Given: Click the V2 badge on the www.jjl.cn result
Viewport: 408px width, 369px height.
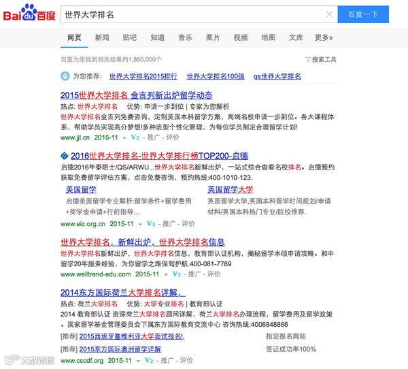Looking at the screenshot, I should coord(135,138).
